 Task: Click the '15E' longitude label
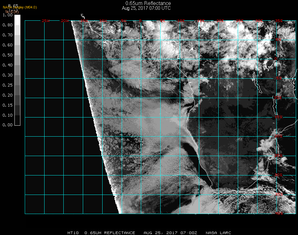click(x=201, y=21)
